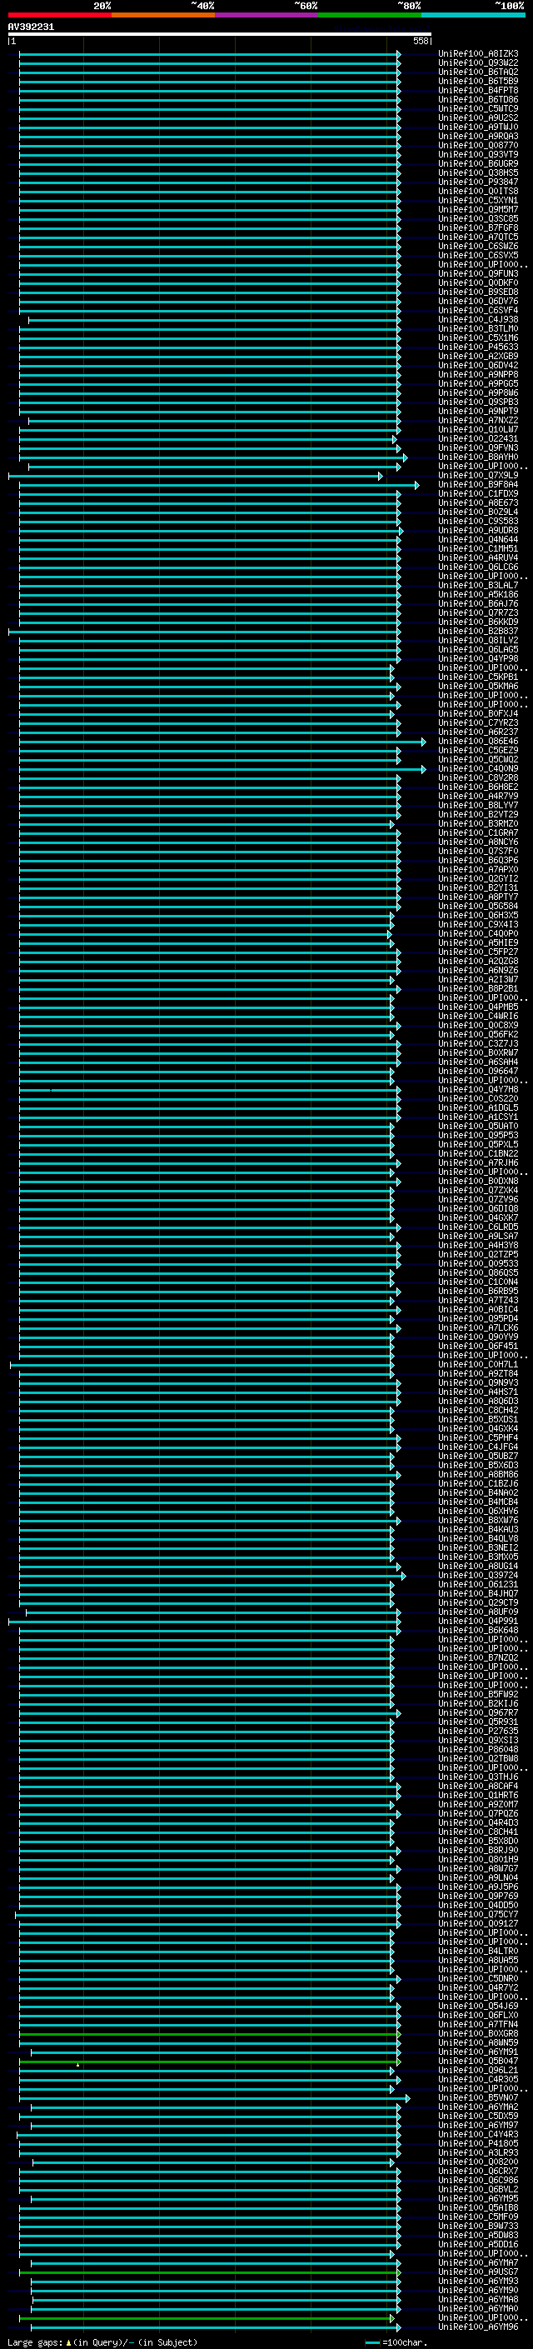
Task: Select hit UniRef100_A9UDR8
Action: [x=478, y=531]
